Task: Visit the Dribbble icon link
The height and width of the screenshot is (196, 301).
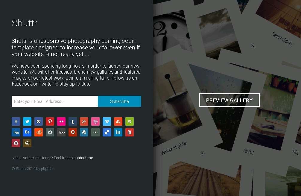Action: [x=95, y=121]
